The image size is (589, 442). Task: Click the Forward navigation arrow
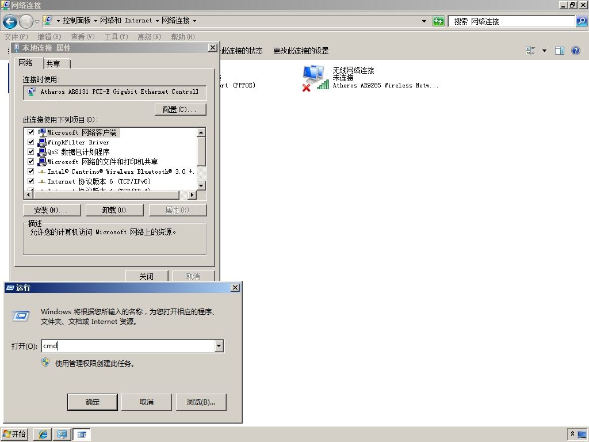[26, 22]
